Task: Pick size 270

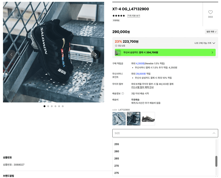Action: [164, 166]
